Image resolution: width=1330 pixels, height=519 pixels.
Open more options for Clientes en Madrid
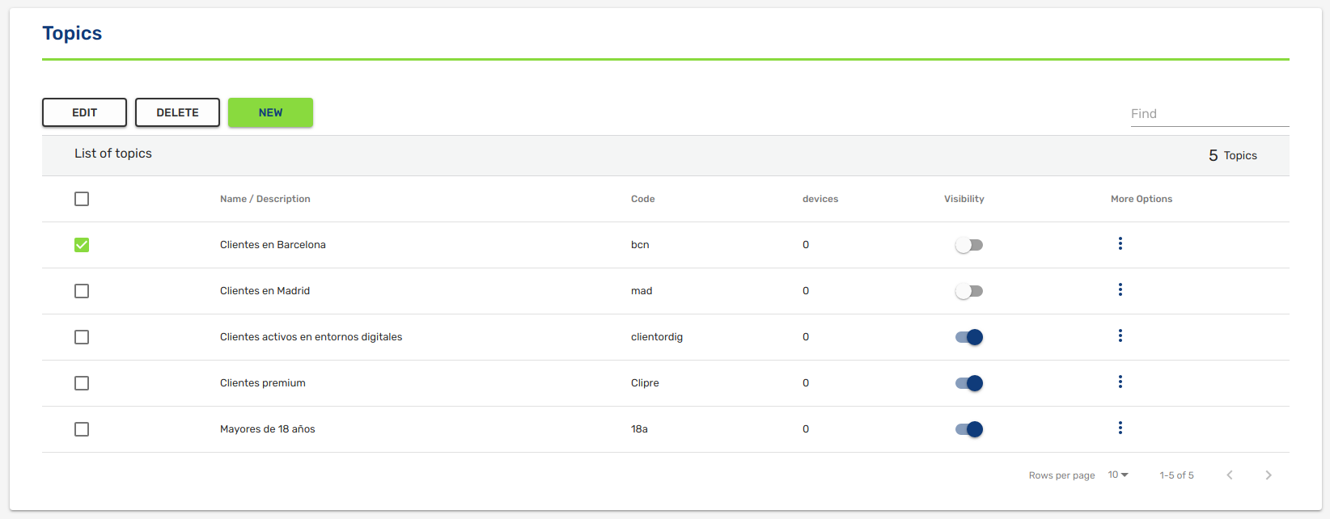click(x=1120, y=289)
